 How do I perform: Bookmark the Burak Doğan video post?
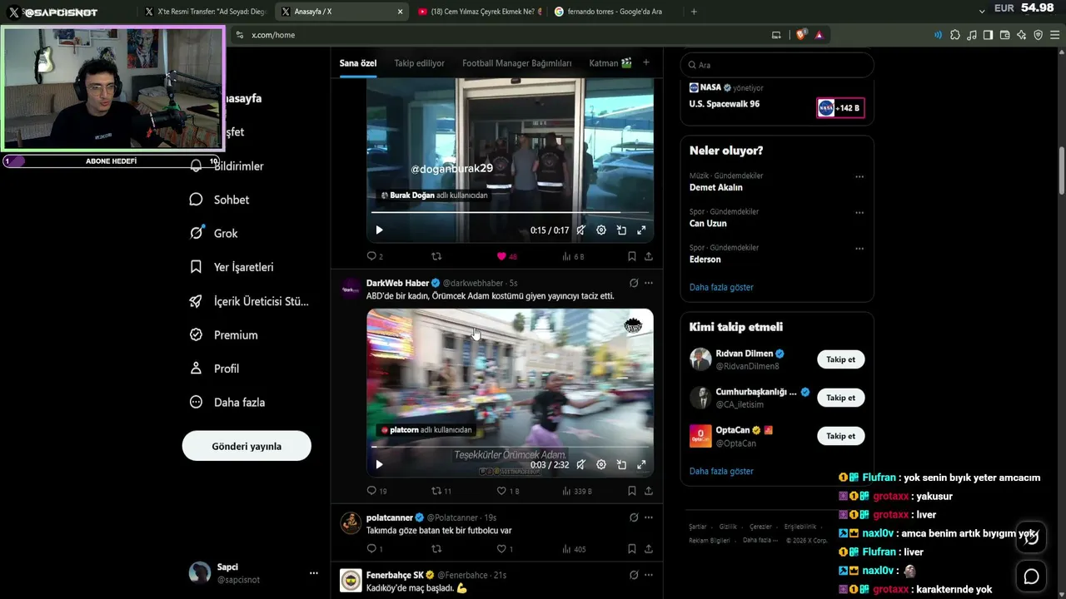632,256
